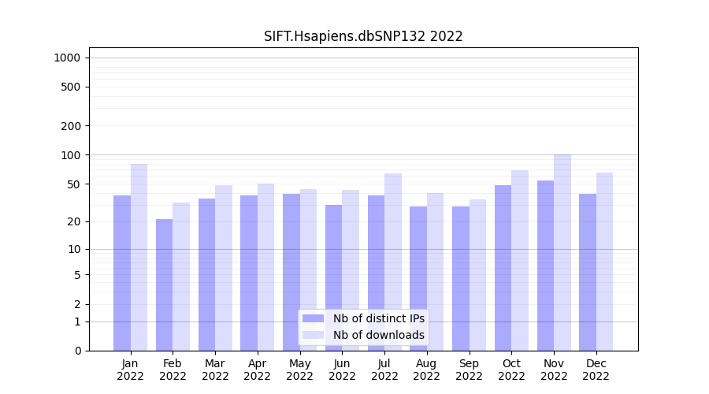Click the 100 y-axis tick label
This screenshot has height=394, width=709.
click(x=70, y=155)
